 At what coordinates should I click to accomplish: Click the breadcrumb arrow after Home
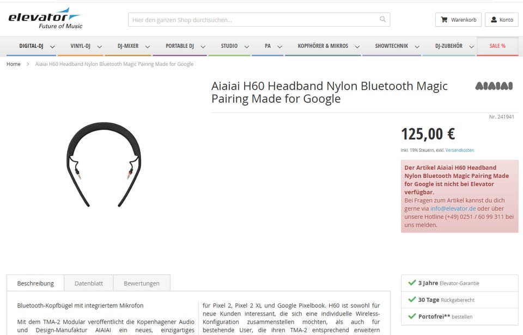click(x=28, y=64)
